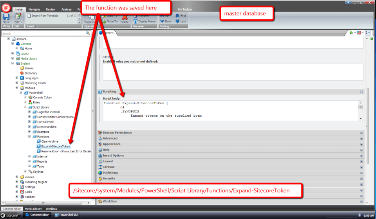Image resolution: width=376 pixels, height=219 pixels.
Task: Open the Media Library bottom tab
Action: pos(33,209)
